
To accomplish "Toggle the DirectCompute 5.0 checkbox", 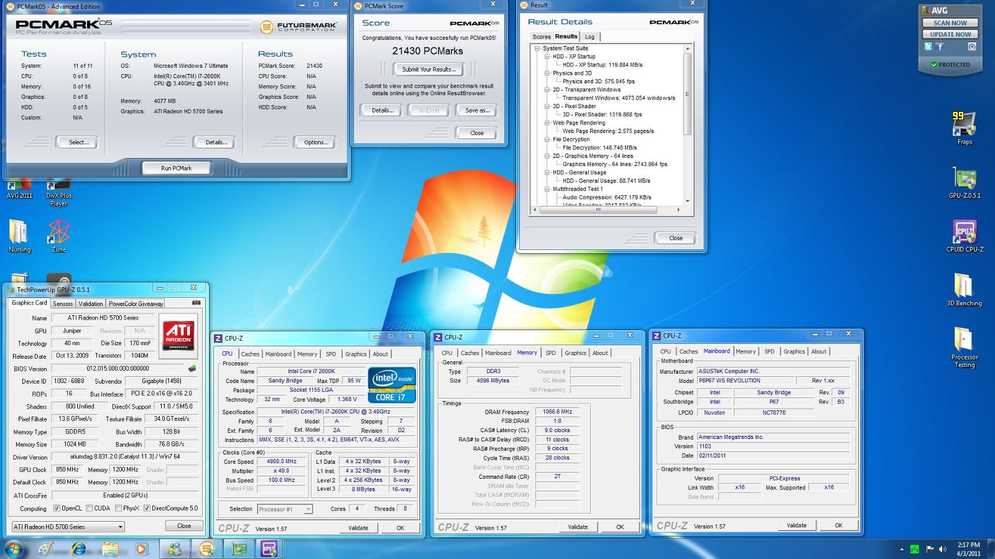I will [x=147, y=508].
